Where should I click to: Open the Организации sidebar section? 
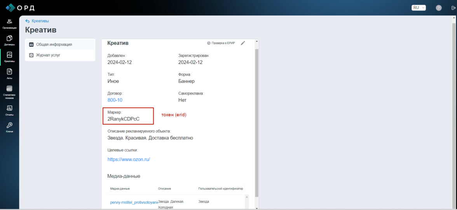point(9,24)
